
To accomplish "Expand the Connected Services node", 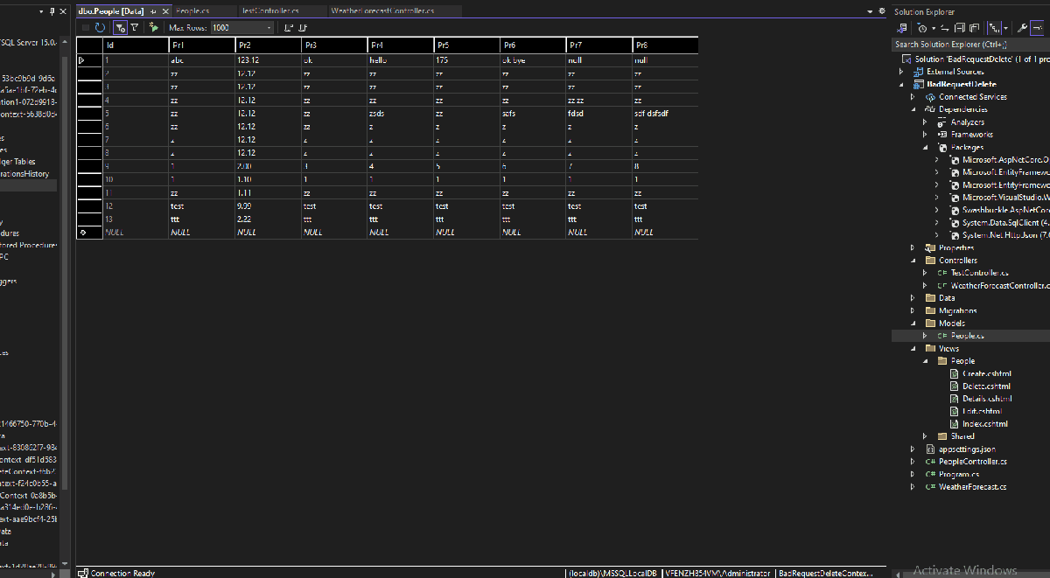I will (x=913, y=97).
